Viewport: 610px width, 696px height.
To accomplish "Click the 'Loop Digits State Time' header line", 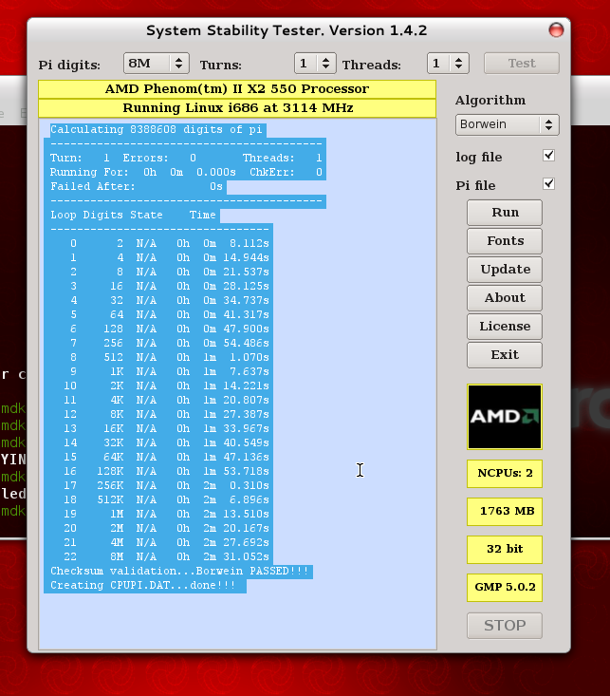I will click(x=133, y=215).
